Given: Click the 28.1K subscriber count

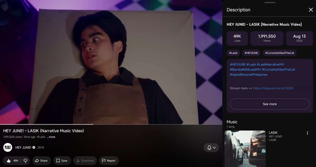Looking at the screenshot, I should (x=41, y=148).
